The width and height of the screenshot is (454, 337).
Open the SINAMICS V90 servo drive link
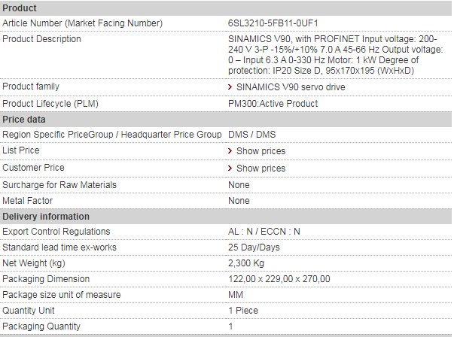[x=291, y=87]
